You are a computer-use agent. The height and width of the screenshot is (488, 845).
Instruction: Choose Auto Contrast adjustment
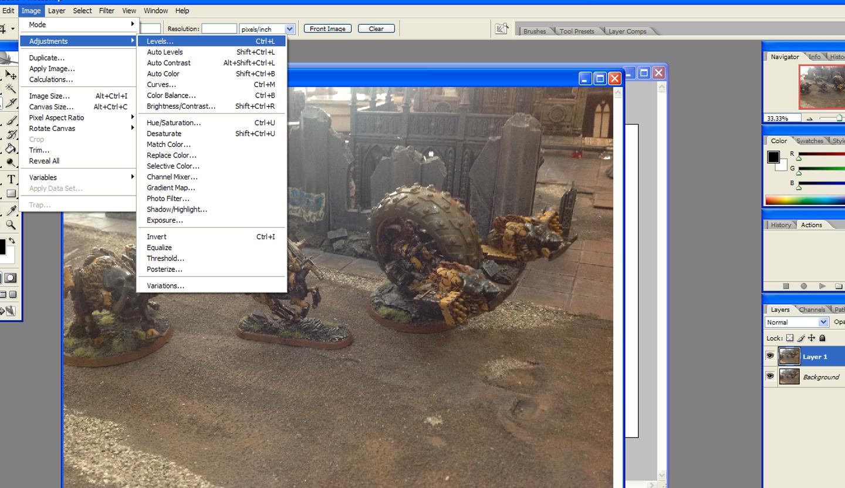point(211,63)
